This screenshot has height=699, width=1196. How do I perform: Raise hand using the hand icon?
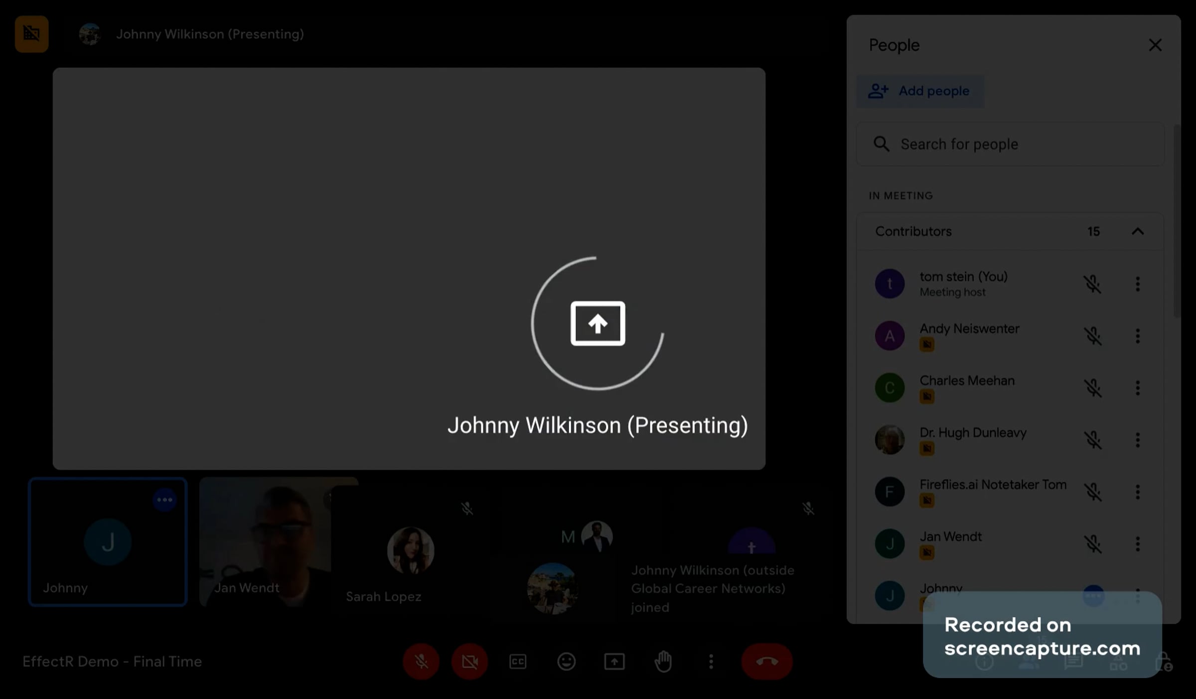coord(663,662)
